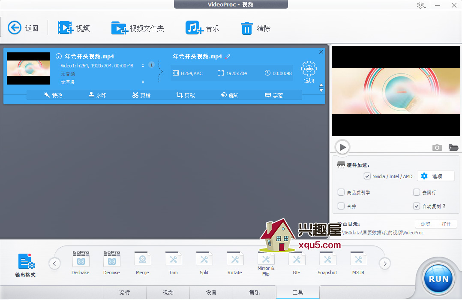The image size is (462, 300).
Task: Rename output file with pencil icon
Action: (x=228, y=56)
